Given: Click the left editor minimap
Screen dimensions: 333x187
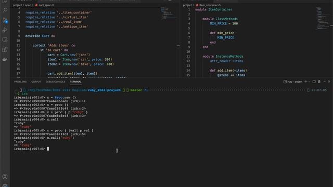Looking at the screenshot, I should click(168, 14).
